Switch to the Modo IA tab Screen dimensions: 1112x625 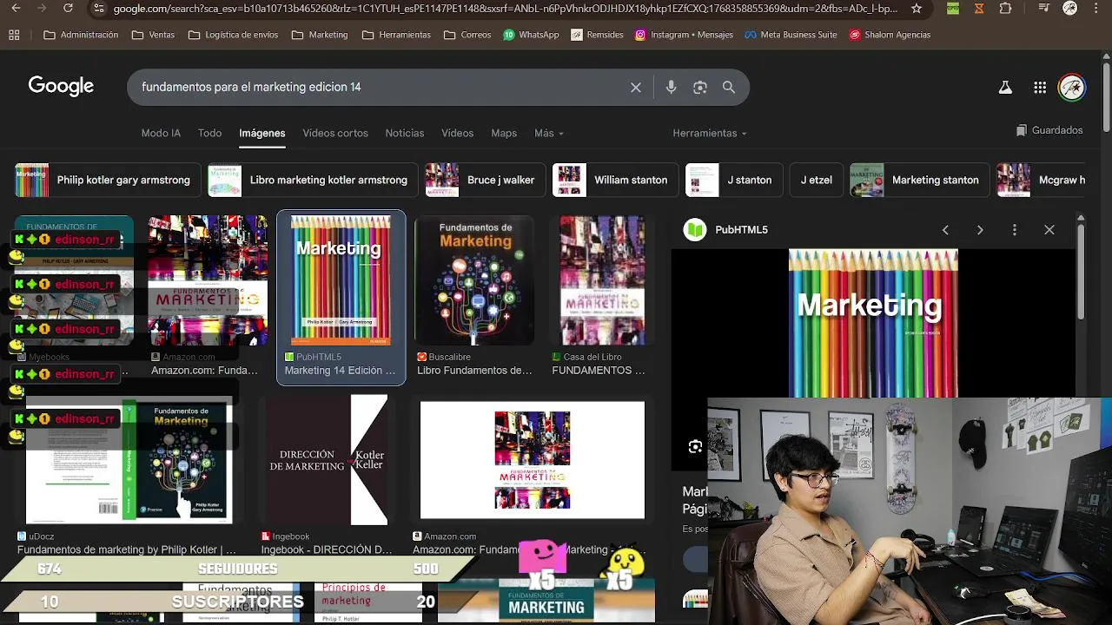(x=161, y=133)
